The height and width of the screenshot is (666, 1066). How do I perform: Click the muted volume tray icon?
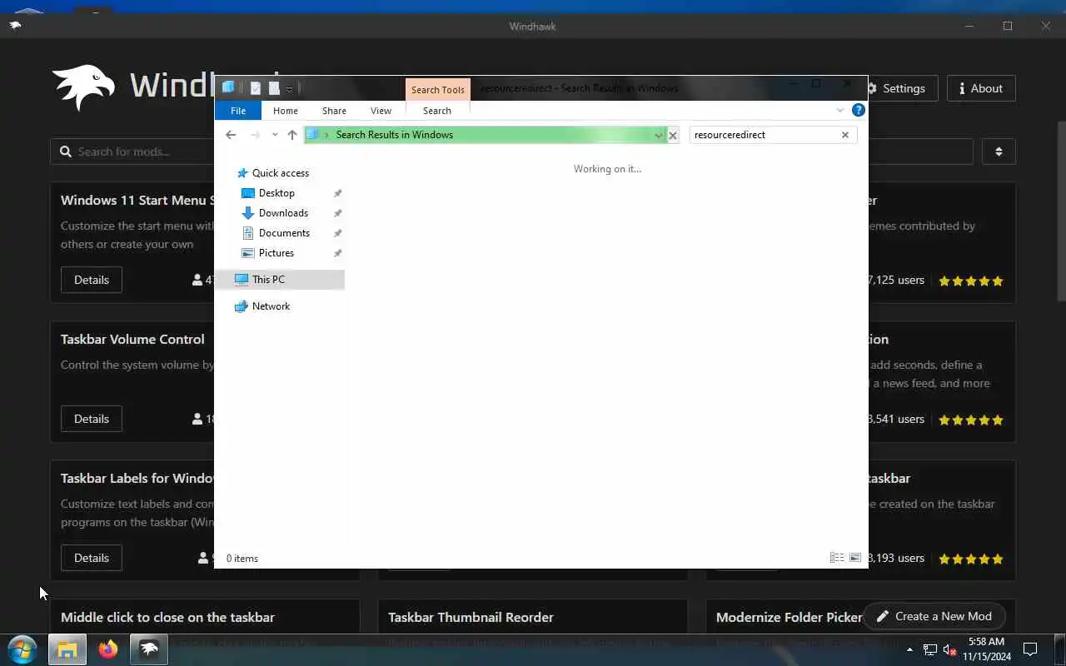pyautogui.click(x=950, y=649)
